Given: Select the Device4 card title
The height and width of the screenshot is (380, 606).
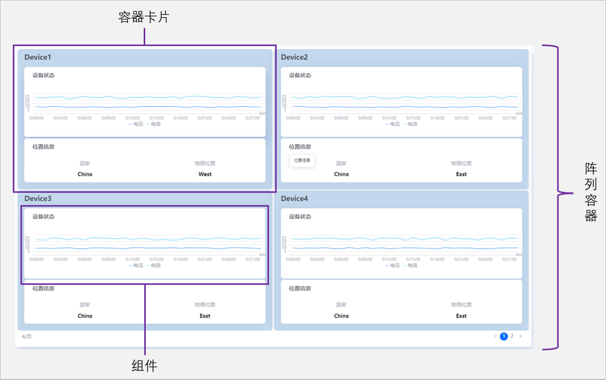Looking at the screenshot, I should coord(294,198).
